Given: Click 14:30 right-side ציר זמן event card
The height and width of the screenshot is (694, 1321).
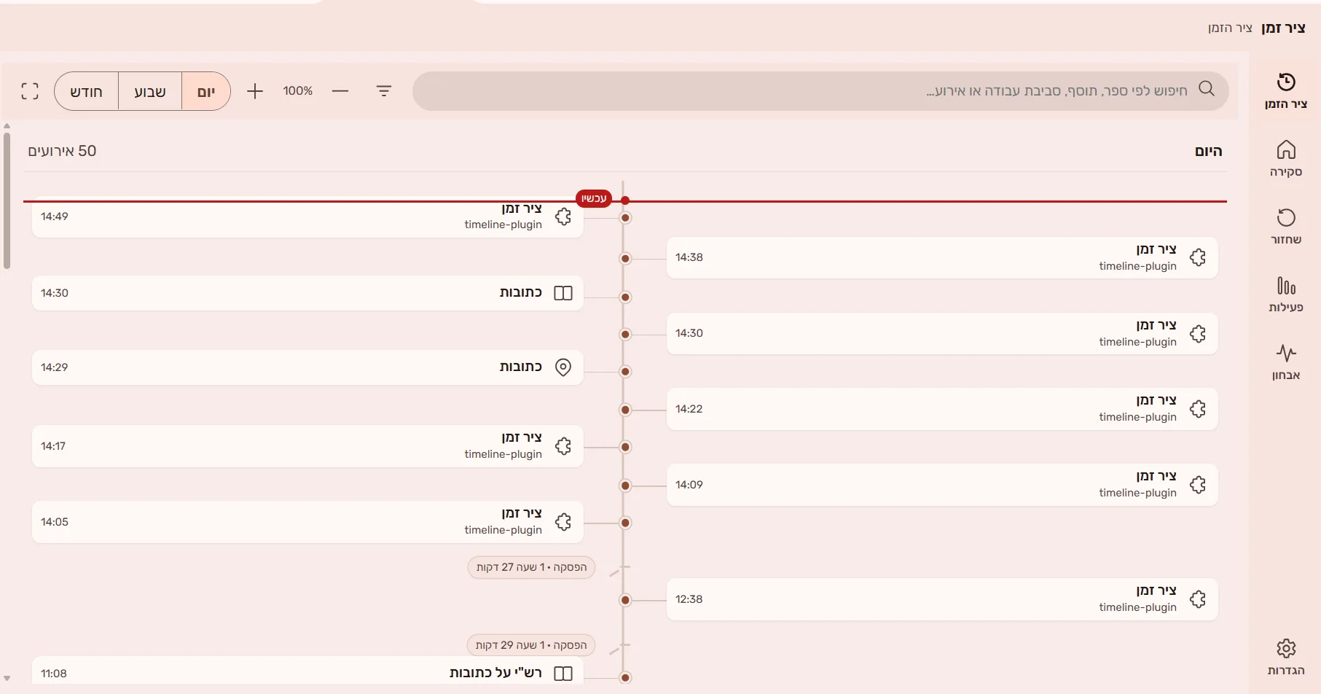Looking at the screenshot, I should point(942,334).
